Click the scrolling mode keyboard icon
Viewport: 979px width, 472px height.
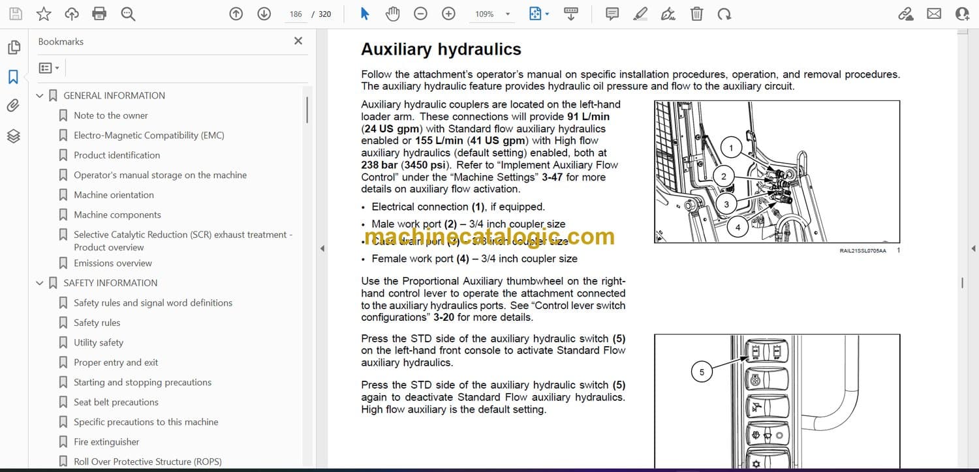571,14
